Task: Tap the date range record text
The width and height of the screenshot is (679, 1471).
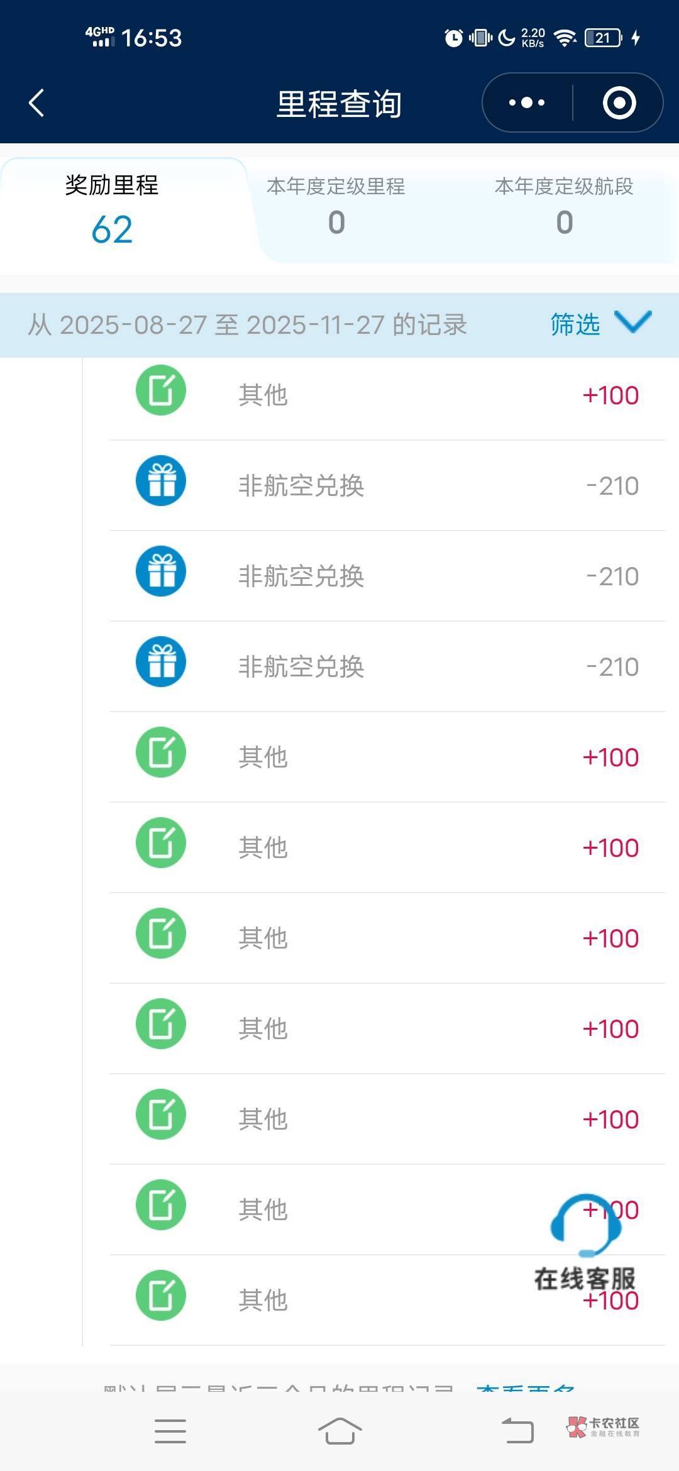Action: tap(247, 325)
